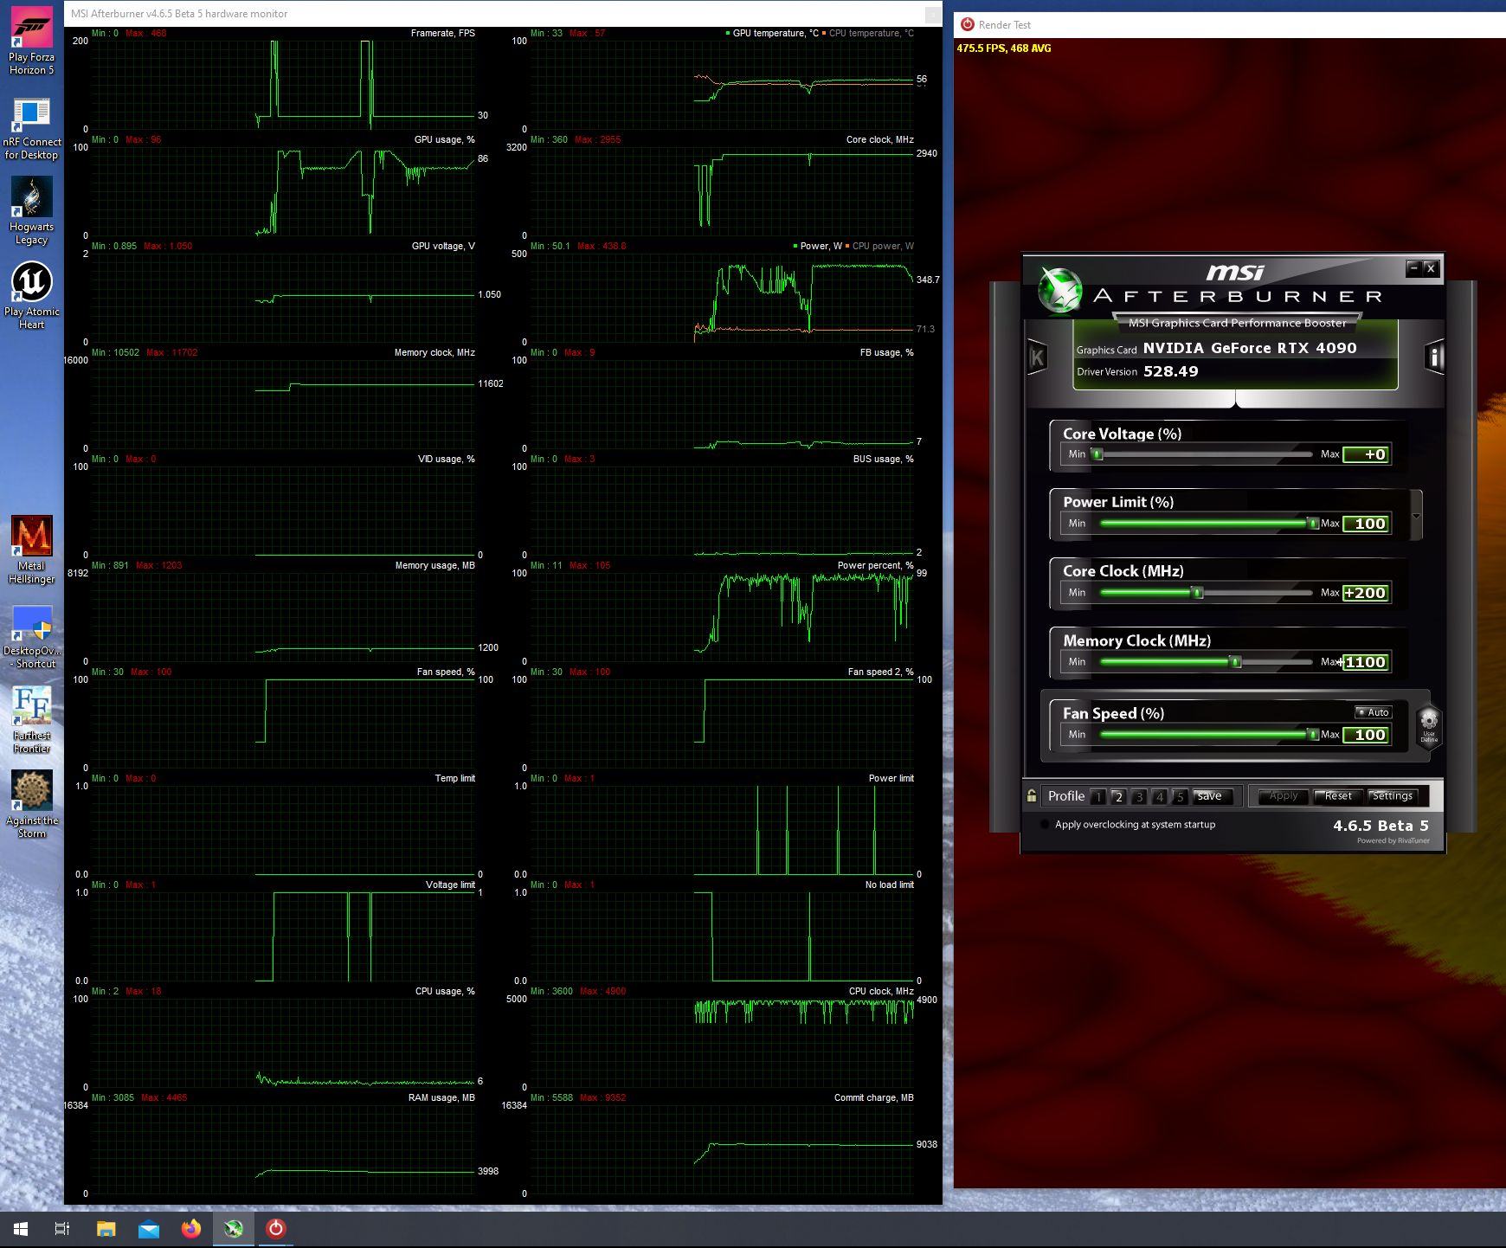Image resolution: width=1506 pixels, height=1248 pixels.
Task: Click the Commit charge, MB graph label
Action: pyautogui.click(x=873, y=1097)
